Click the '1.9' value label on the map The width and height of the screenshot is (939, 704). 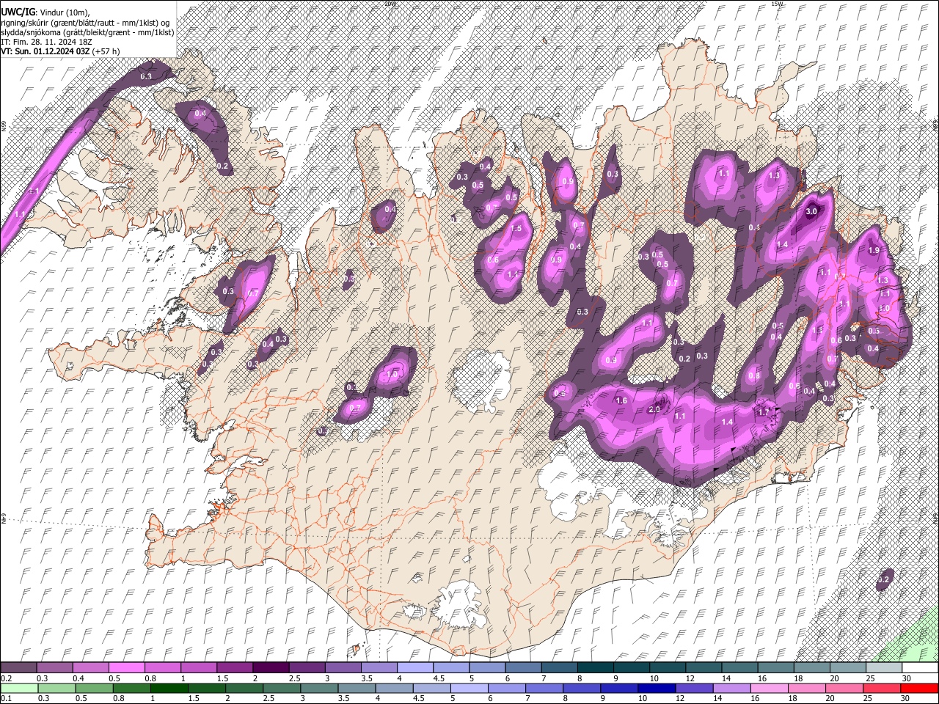[x=873, y=250]
